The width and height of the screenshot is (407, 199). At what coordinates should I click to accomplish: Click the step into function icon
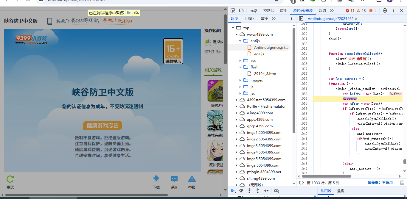(249, 191)
